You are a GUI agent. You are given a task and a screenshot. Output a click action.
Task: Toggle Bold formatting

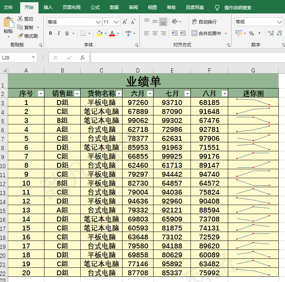click(50, 33)
